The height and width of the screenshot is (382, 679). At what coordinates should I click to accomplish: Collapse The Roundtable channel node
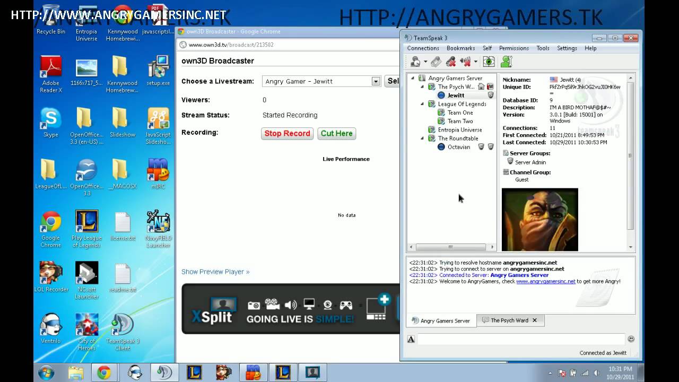point(422,138)
